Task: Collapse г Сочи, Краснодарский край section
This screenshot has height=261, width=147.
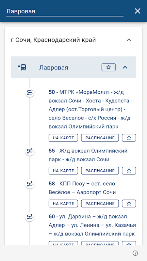Action: [129, 40]
